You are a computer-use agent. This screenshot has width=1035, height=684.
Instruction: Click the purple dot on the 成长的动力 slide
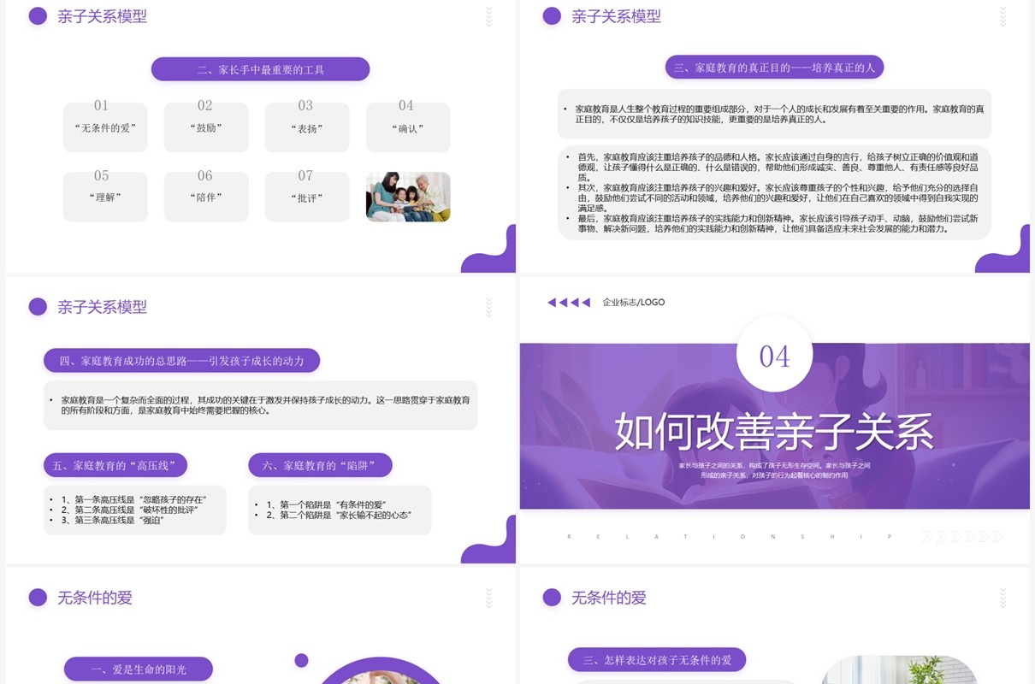point(38,307)
